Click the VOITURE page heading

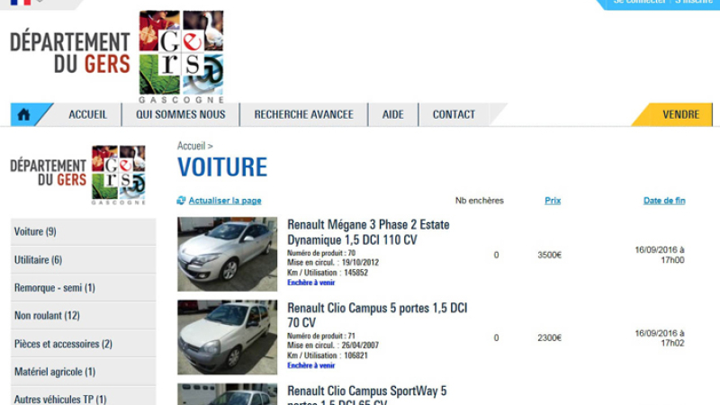coord(222,167)
